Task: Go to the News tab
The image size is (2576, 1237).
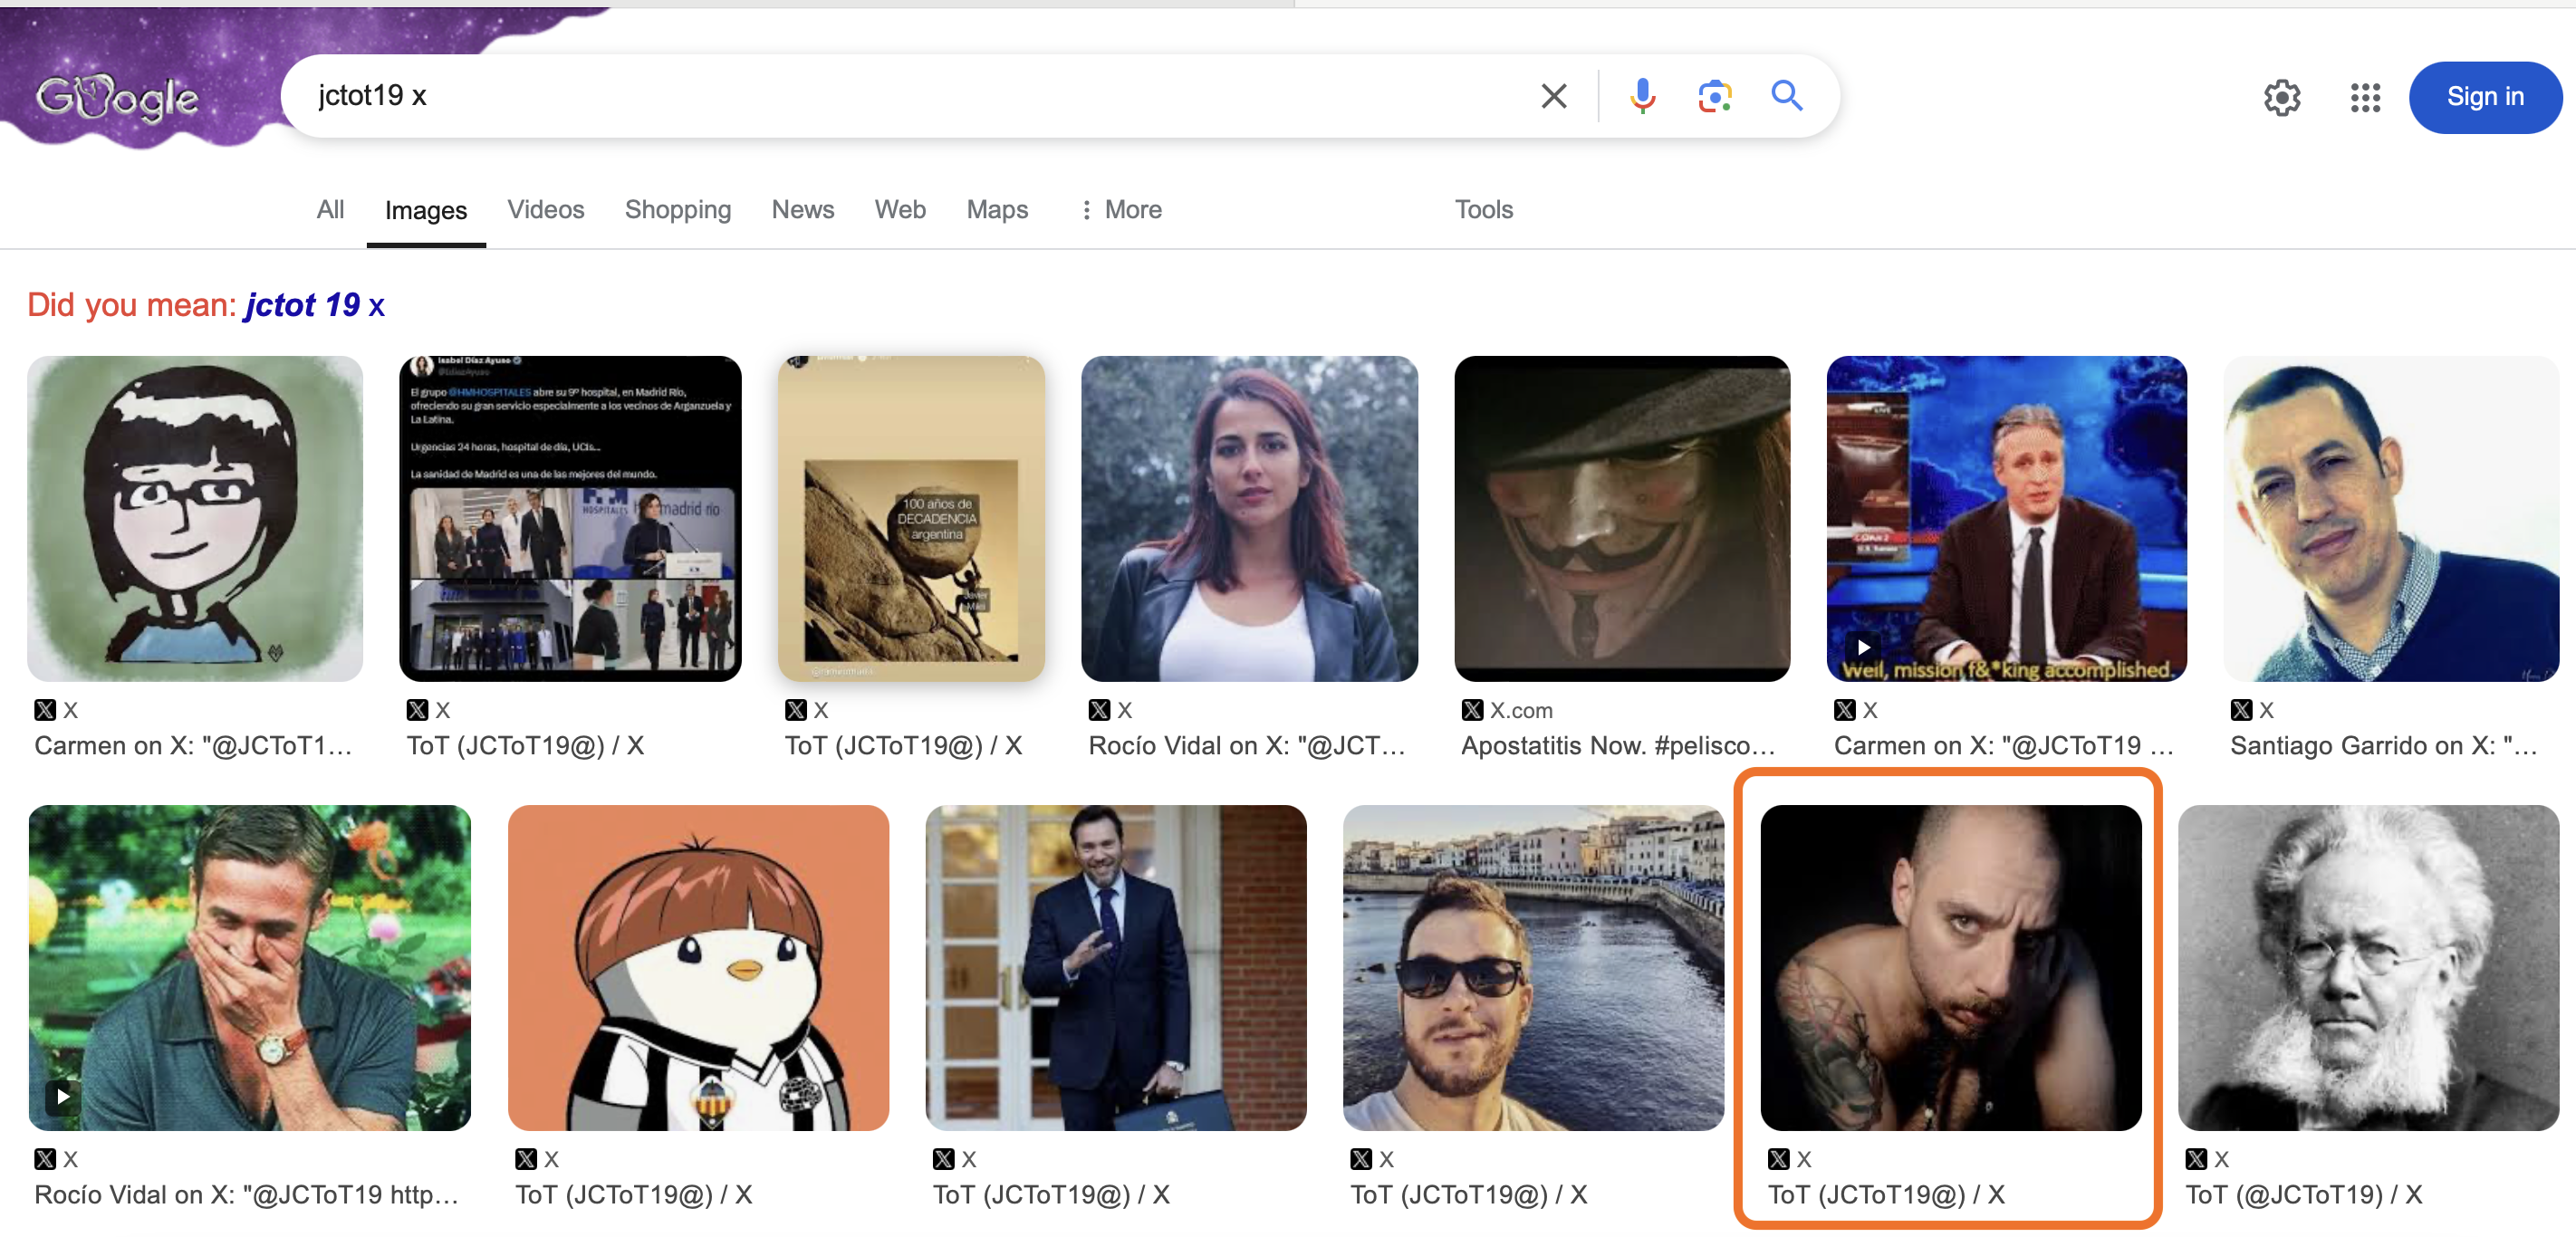Action: coord(803,210)
